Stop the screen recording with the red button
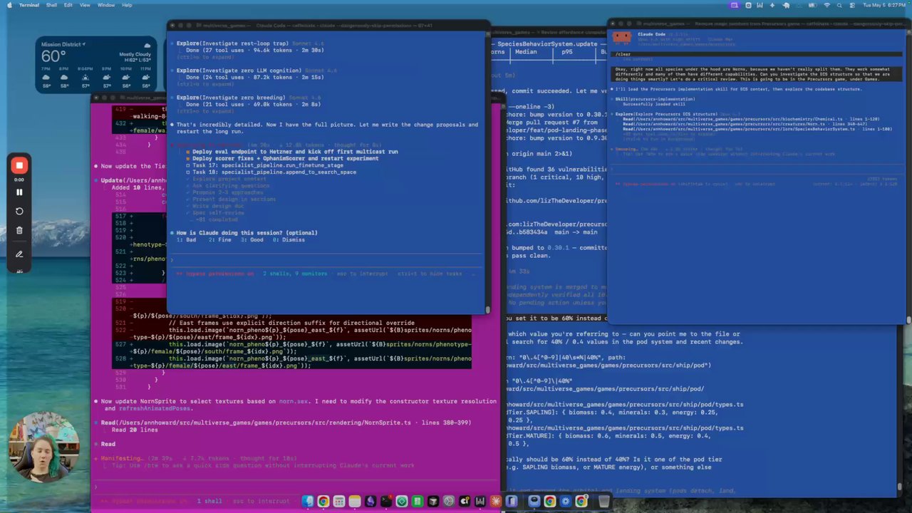The image size is (912, 513). (19, 165)
